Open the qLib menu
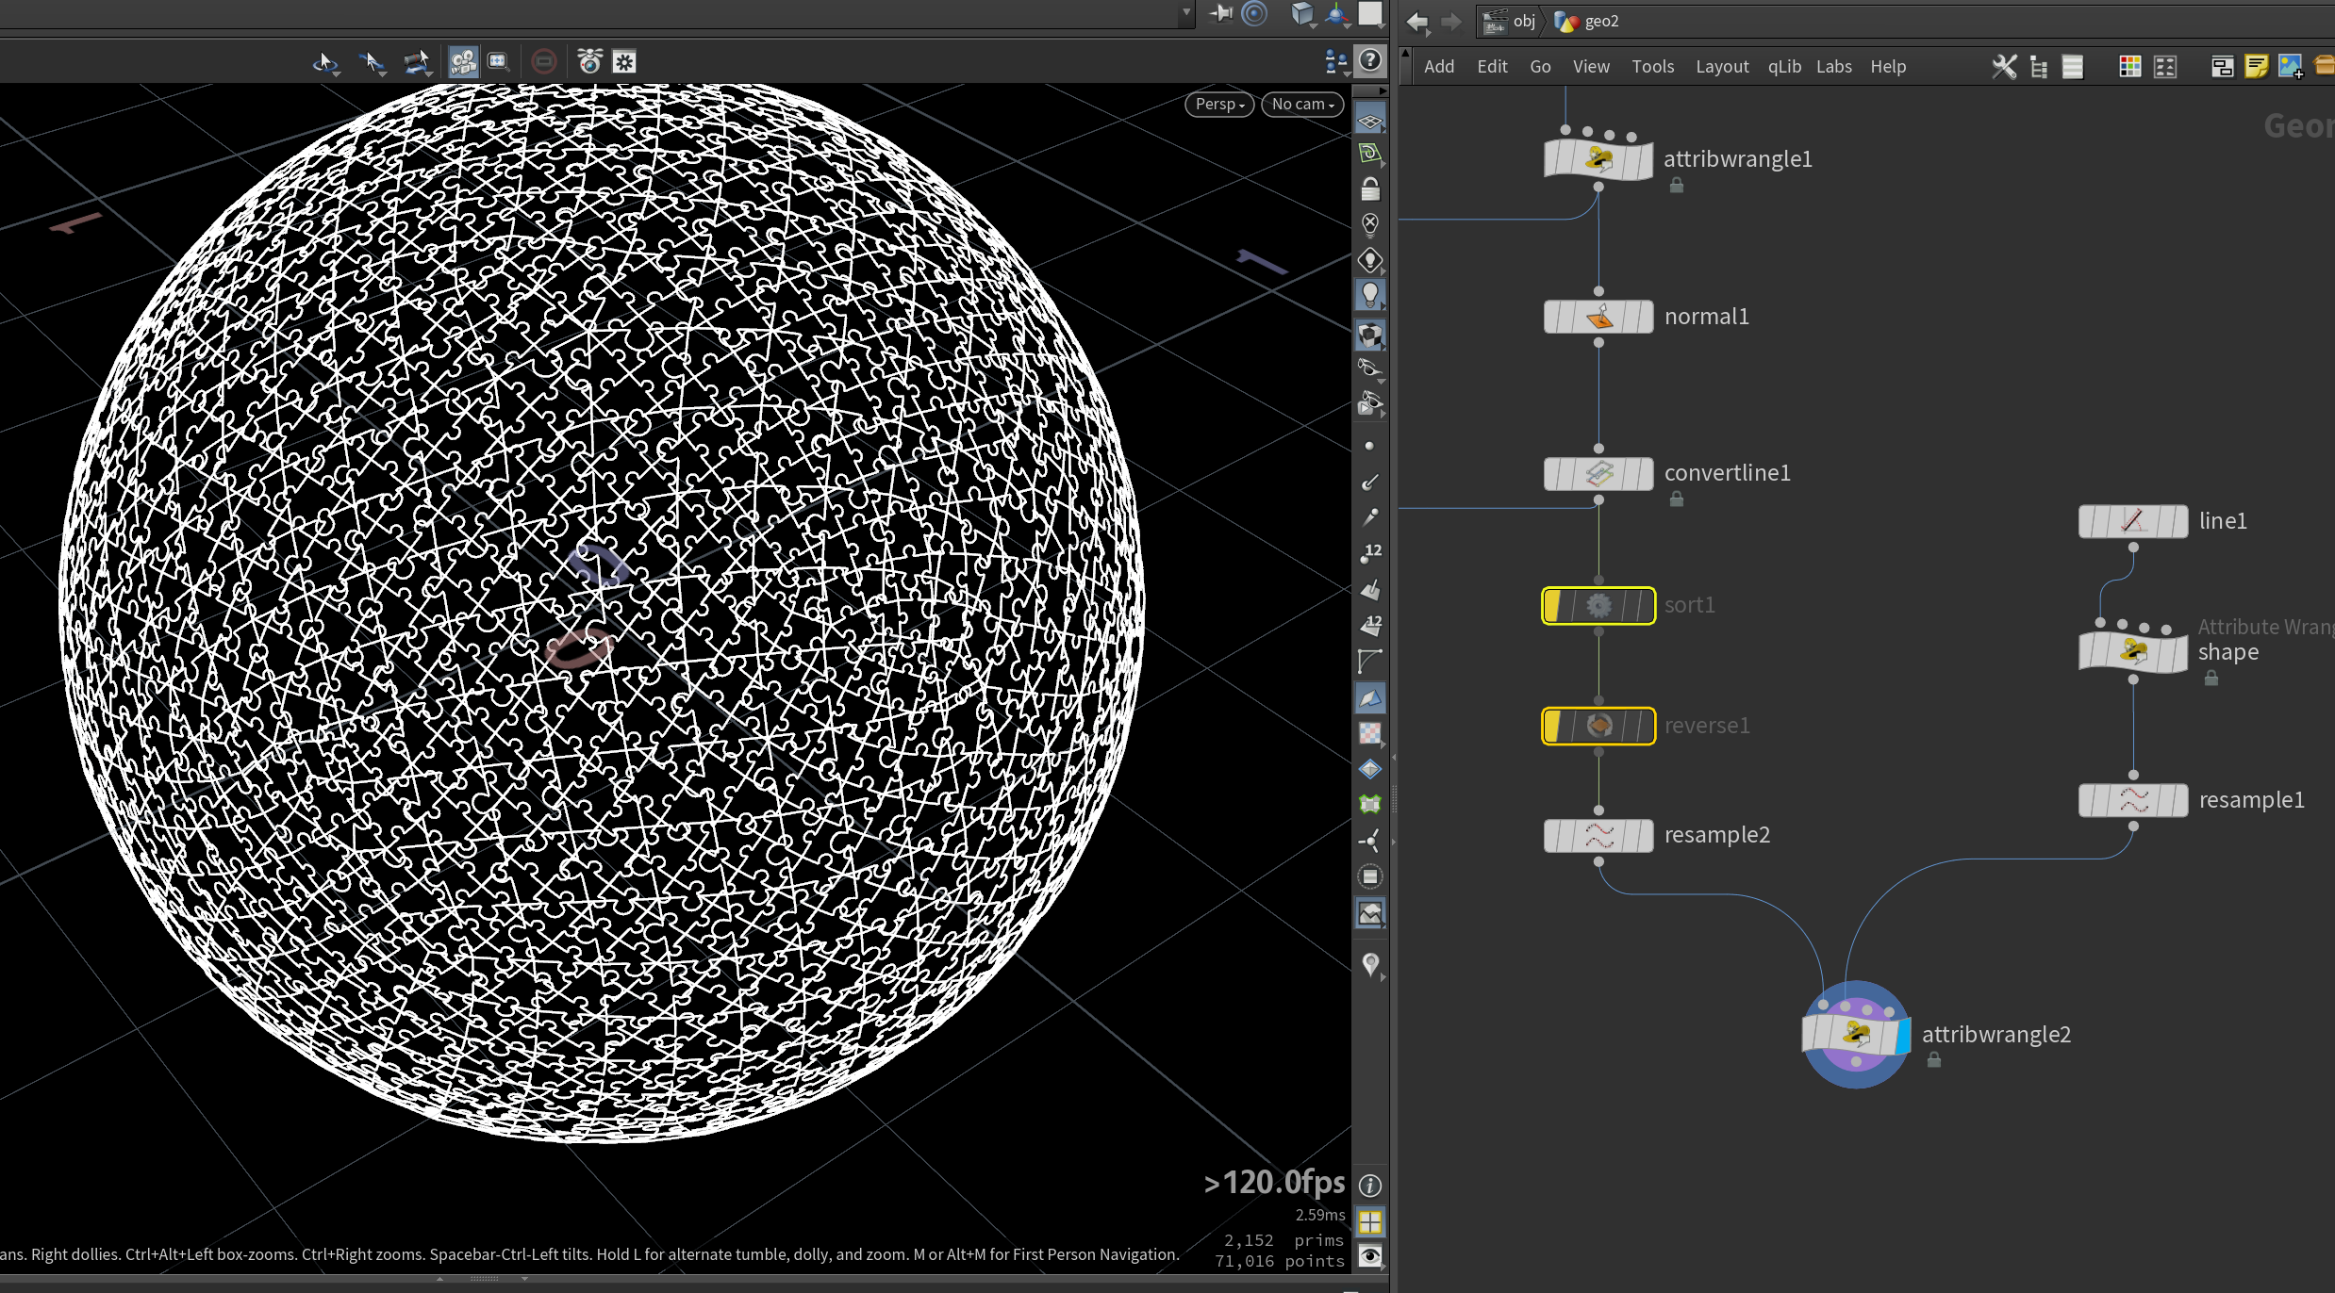The image size is (2335, 1293). coord(1784,66)
